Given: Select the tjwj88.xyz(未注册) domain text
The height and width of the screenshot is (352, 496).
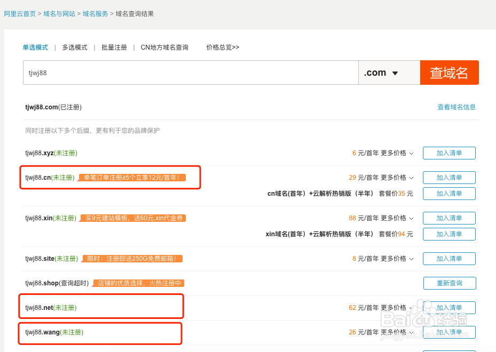Looking at the screenshot, I should pyautogui.click(x=51, y=153).
